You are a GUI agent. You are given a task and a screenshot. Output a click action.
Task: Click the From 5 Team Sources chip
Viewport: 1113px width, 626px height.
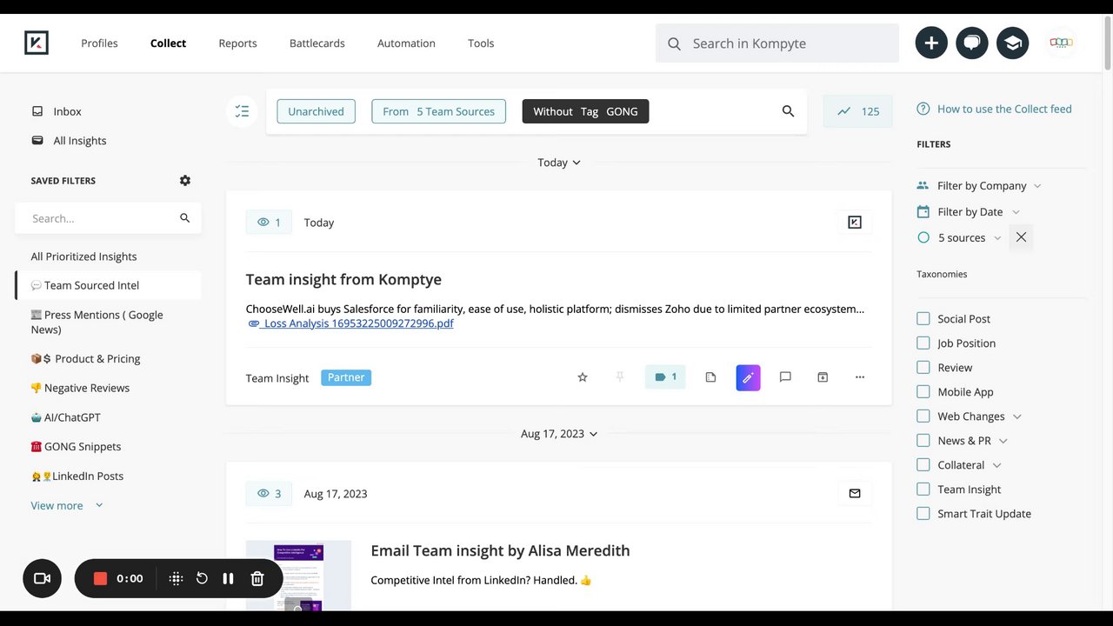coord(438,111)
